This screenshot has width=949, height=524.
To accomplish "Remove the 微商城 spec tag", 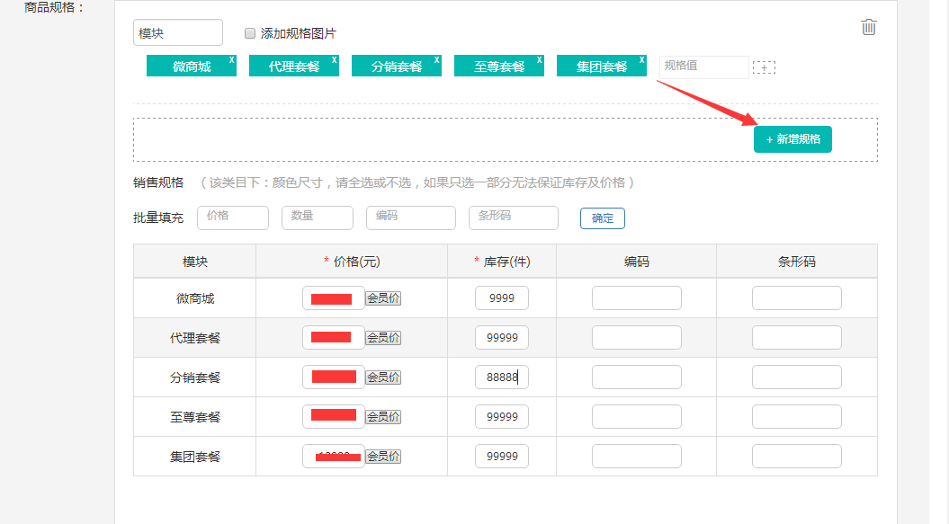I will 231,60.
